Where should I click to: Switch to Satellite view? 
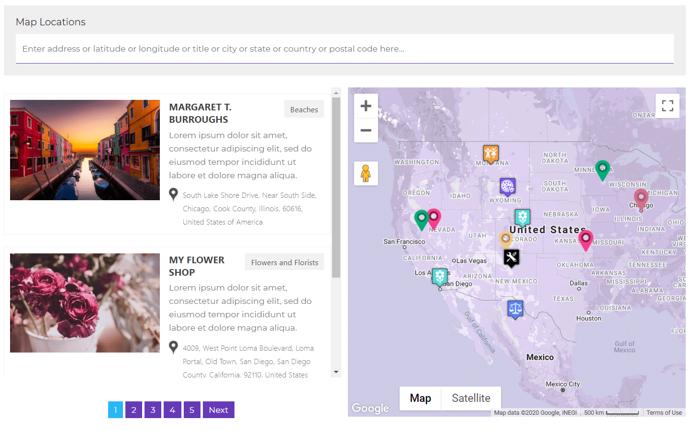coord(471,398)
